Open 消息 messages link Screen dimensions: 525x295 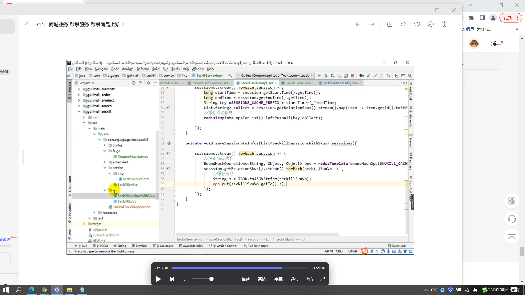(496, 43)
